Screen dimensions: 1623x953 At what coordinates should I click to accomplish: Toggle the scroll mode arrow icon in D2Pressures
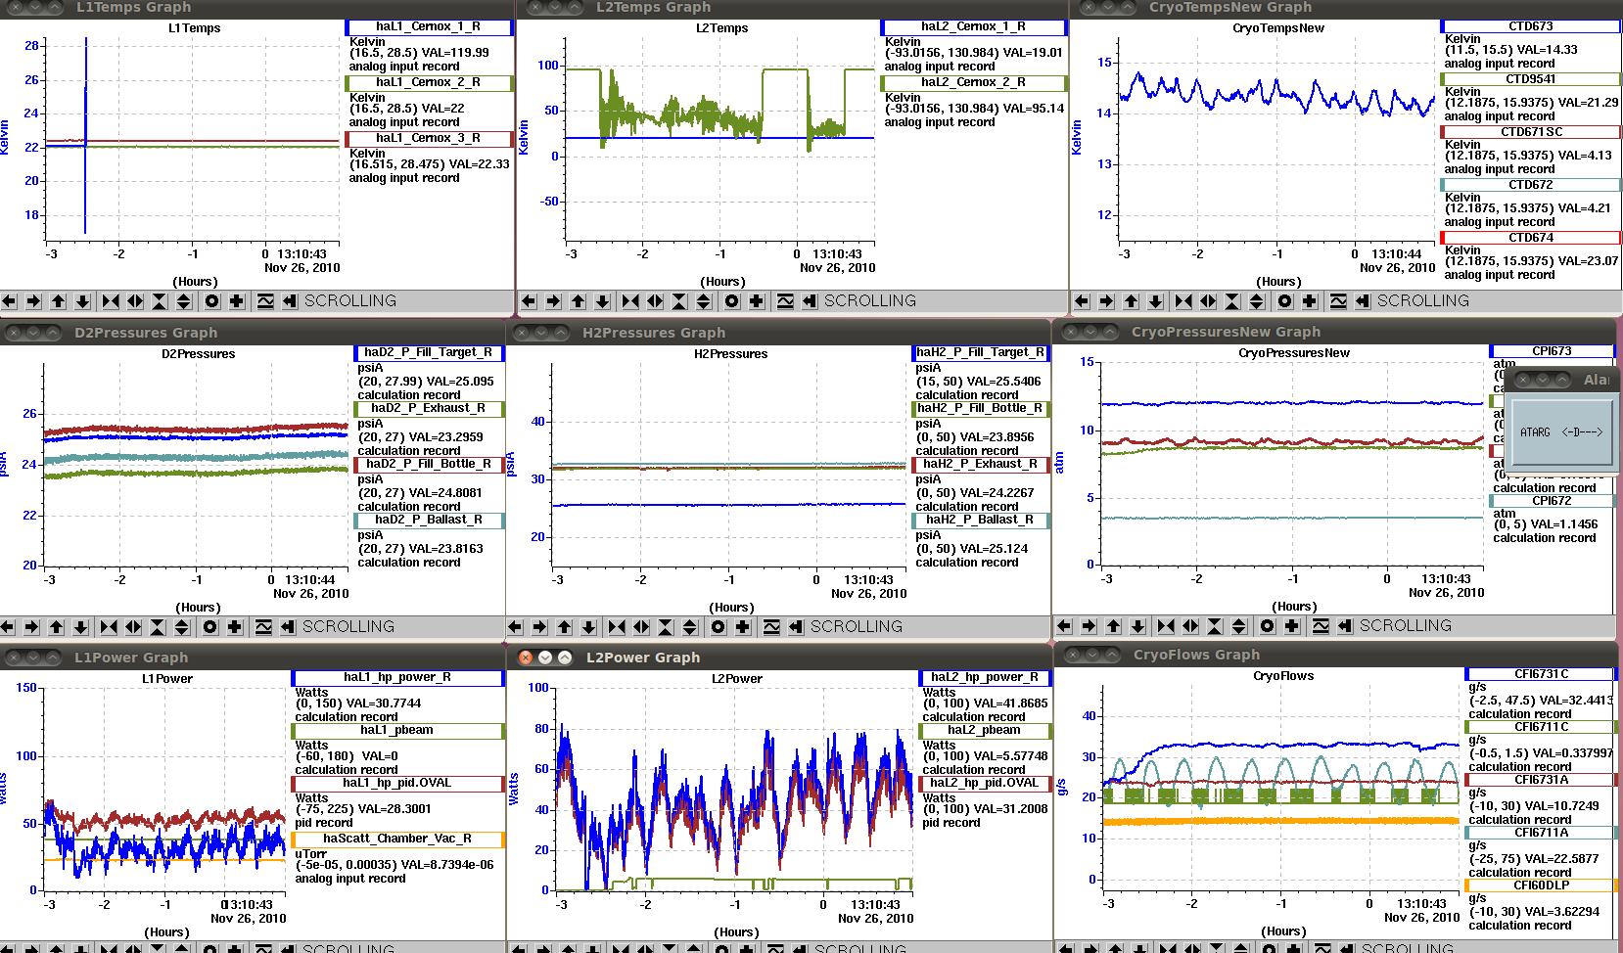tap(288, 627)
